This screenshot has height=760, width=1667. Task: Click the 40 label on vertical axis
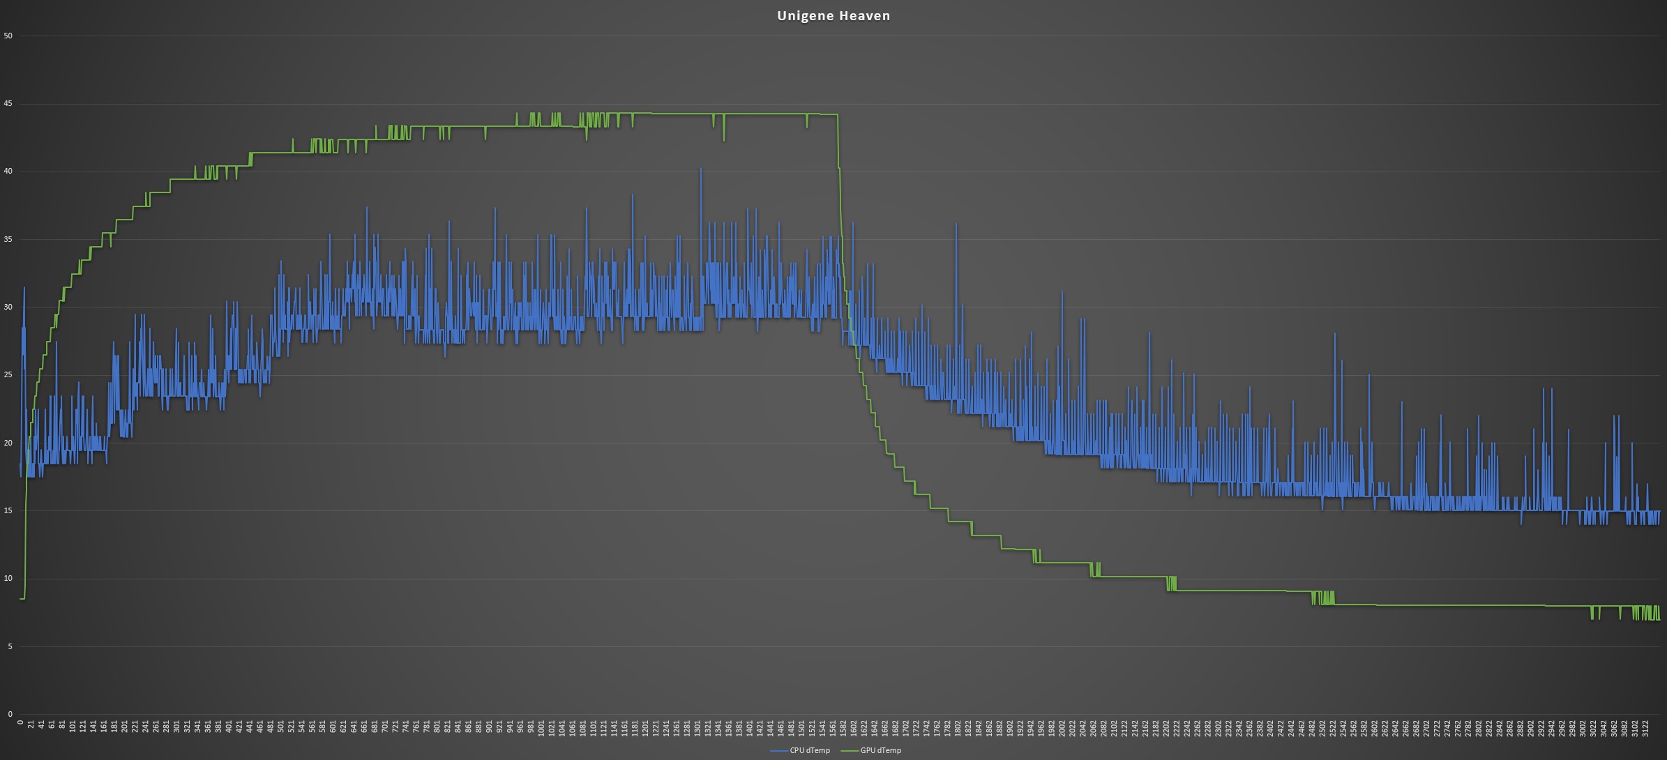(x=8, y=172)
